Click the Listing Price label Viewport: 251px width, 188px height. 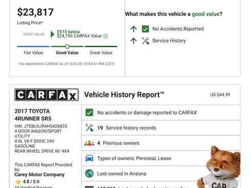30,23
